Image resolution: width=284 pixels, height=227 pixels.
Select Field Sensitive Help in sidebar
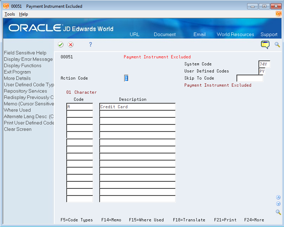pos(25,53)
